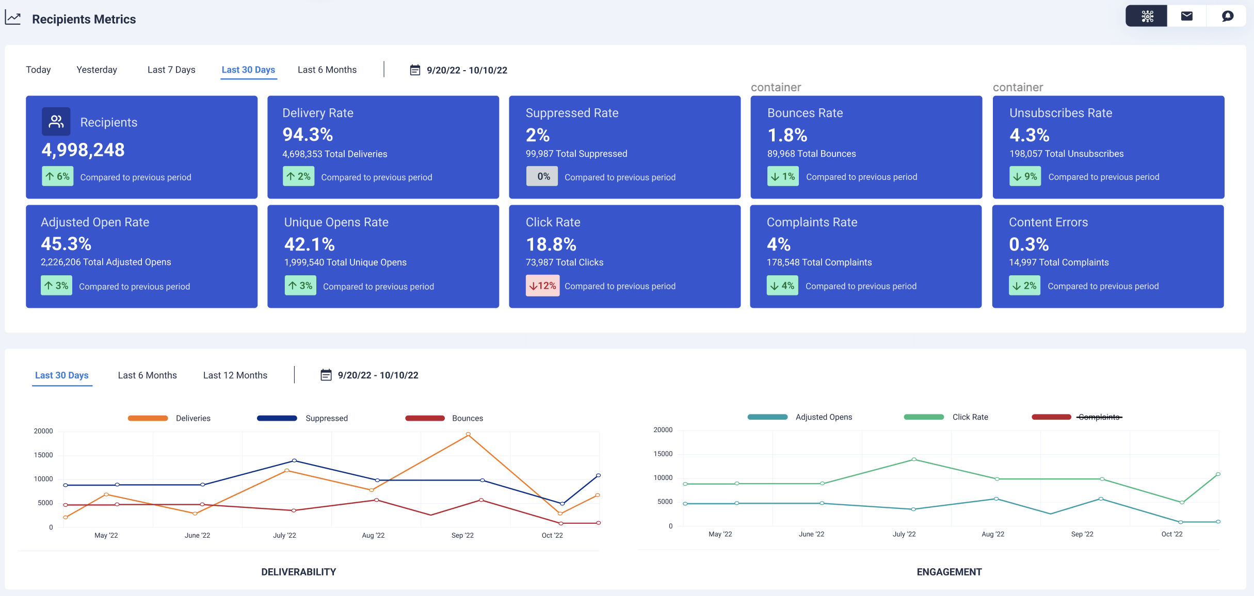Screen dimensions: 1254x596
Task: Click the 3% badge on Adjusted Open Rate
Action: click(x=56, y=286)
